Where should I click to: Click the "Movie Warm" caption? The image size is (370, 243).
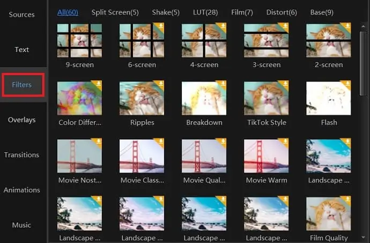click(267, 180)
